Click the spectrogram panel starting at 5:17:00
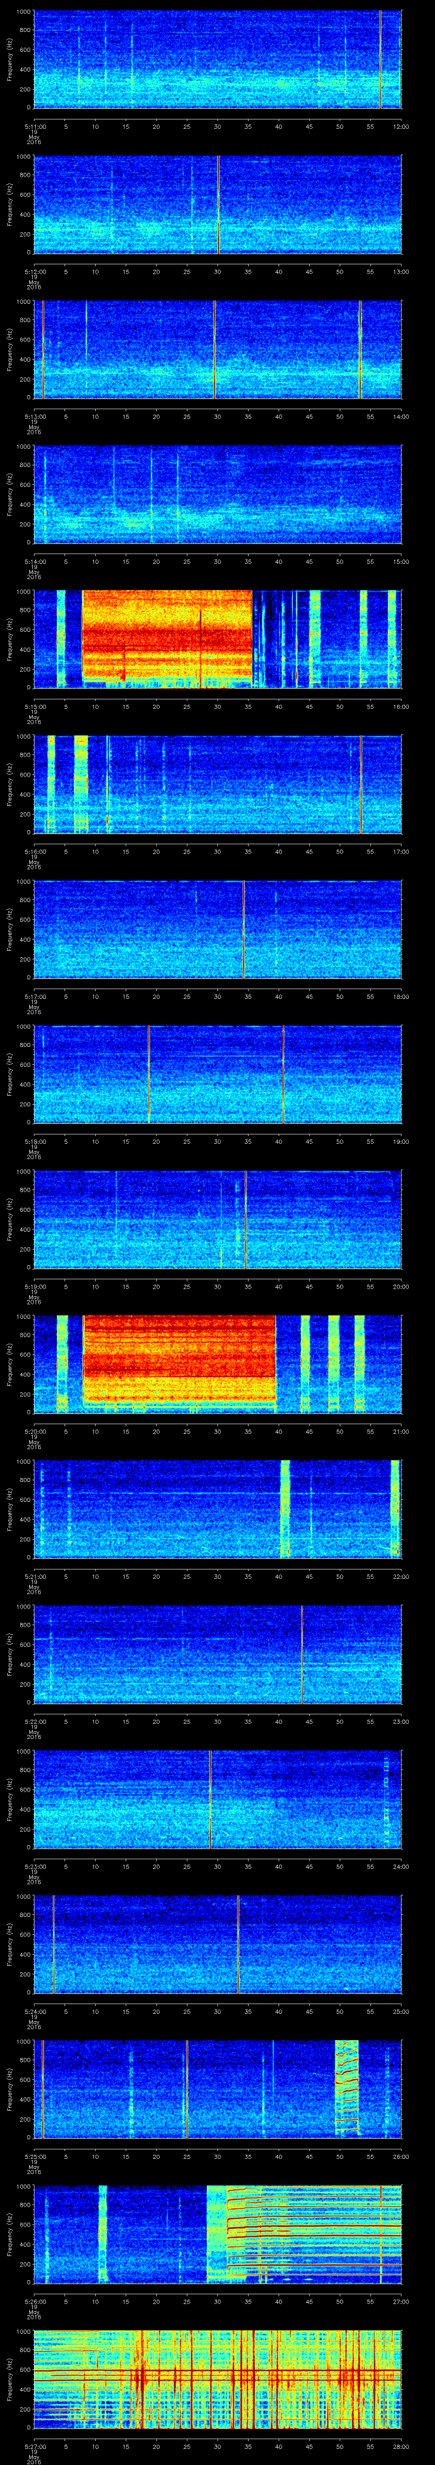 point(218,929)
